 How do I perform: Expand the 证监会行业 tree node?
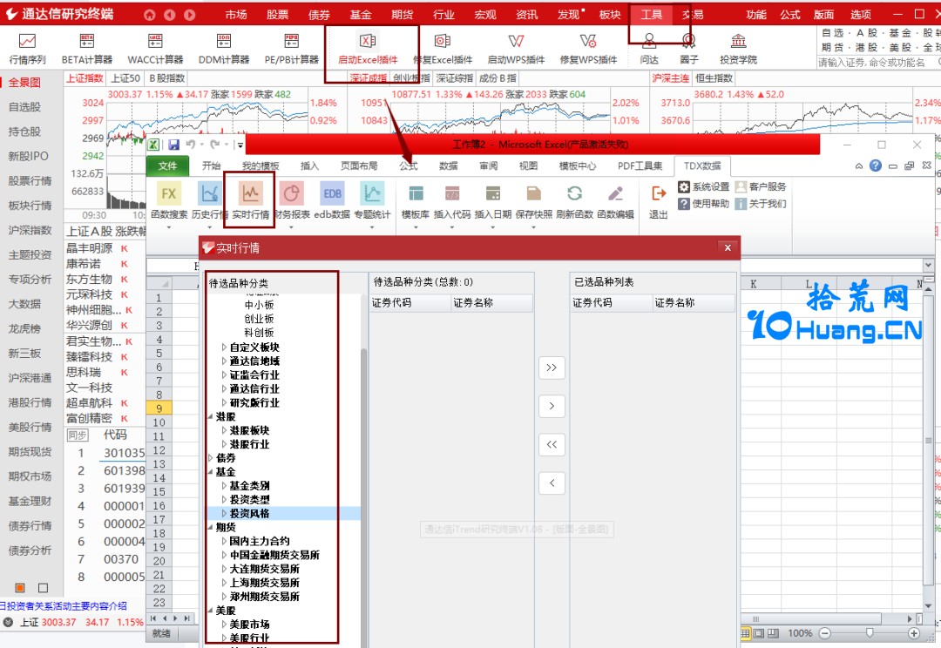coord(224,375)
